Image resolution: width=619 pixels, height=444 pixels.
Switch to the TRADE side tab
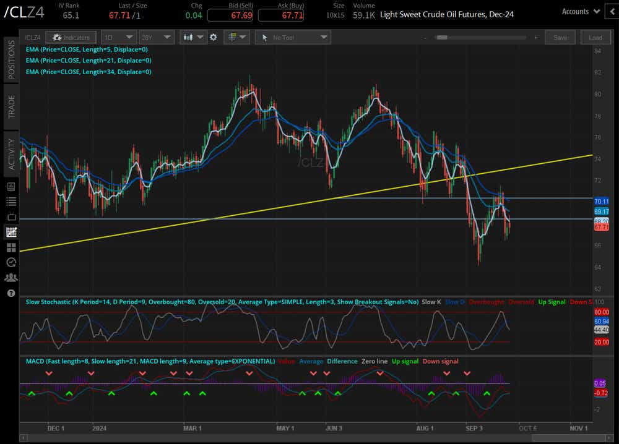(x=11, y=106)
